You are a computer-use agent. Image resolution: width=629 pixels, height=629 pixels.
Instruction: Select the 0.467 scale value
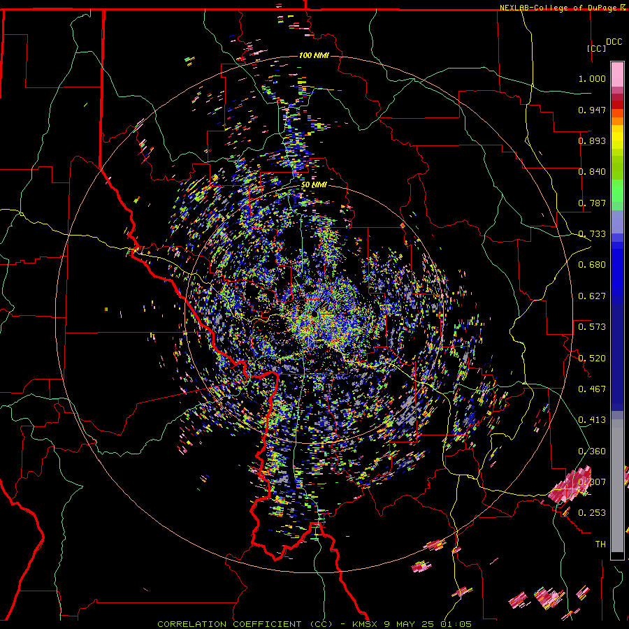tap(592, 389)
